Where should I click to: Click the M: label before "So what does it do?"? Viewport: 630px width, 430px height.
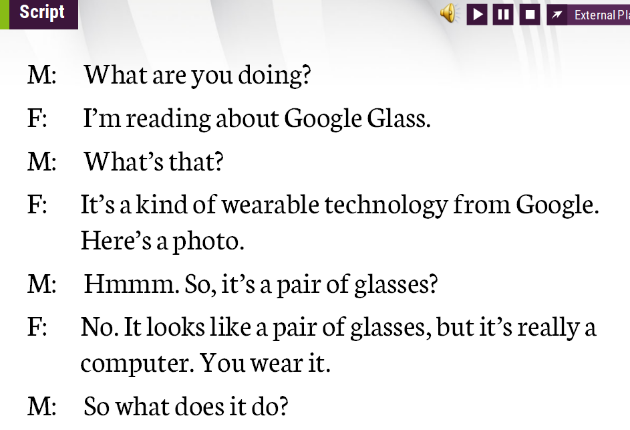click(41, 407)
